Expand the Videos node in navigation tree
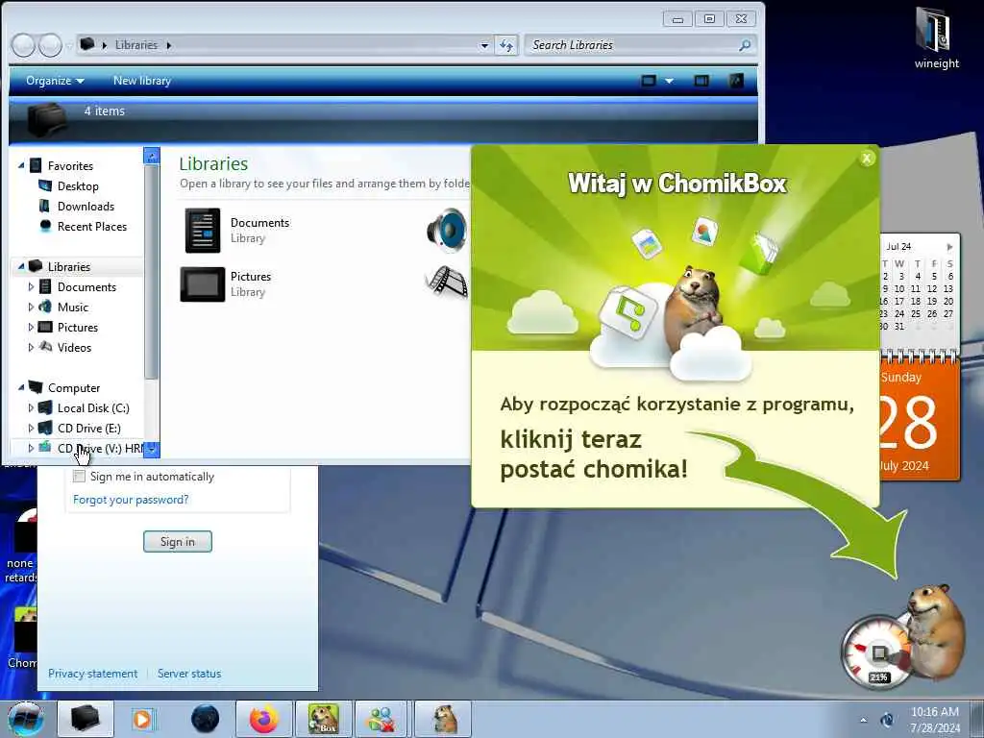The height and width of the screenshot is (738, 984). [31, 347]
